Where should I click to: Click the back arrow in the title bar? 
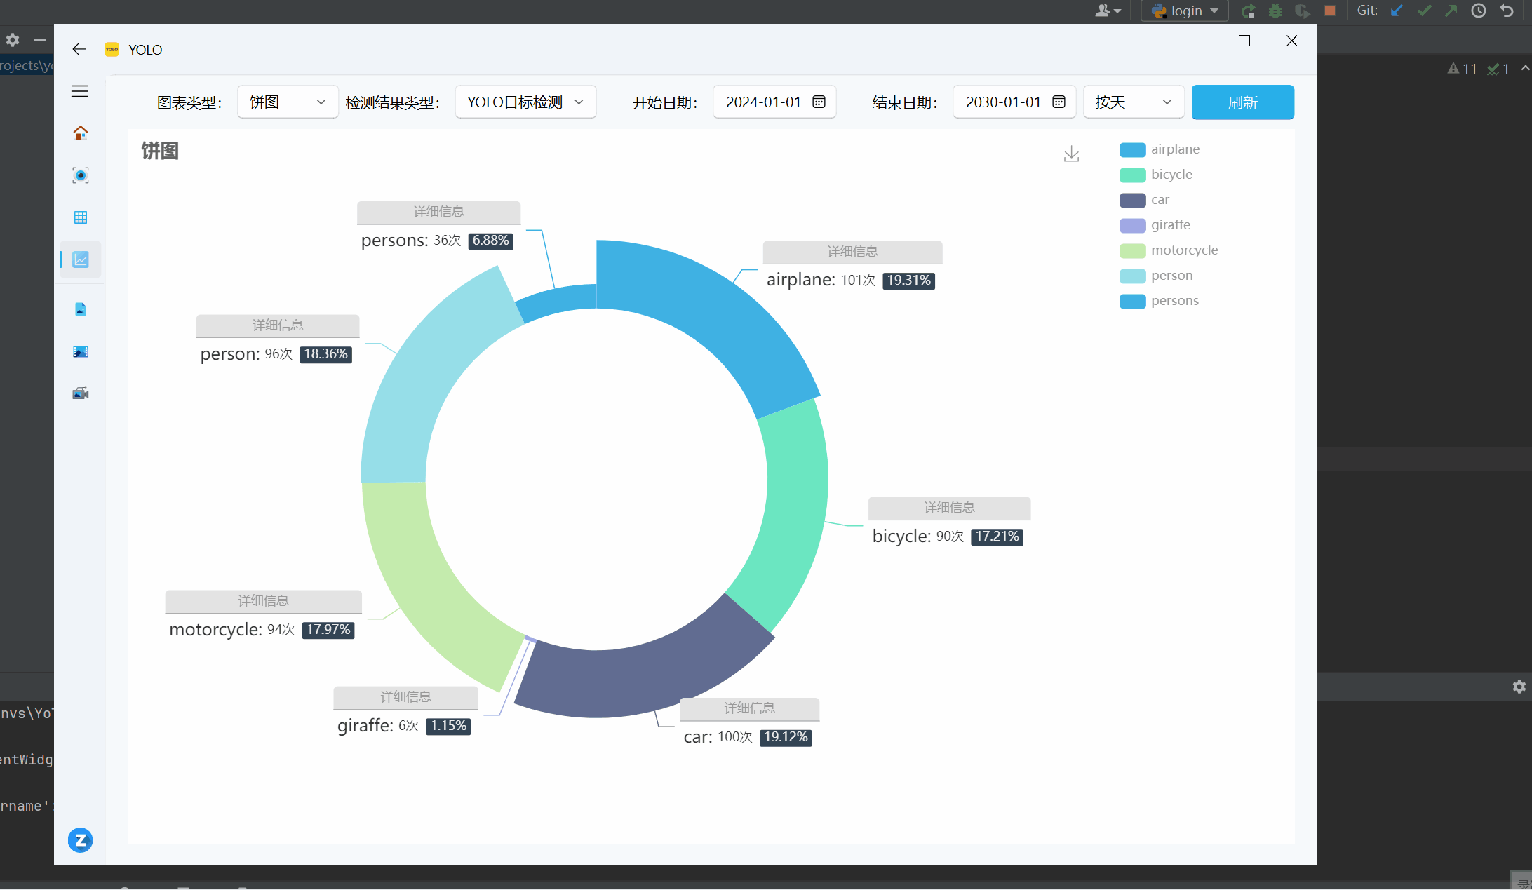pos(79,49)
